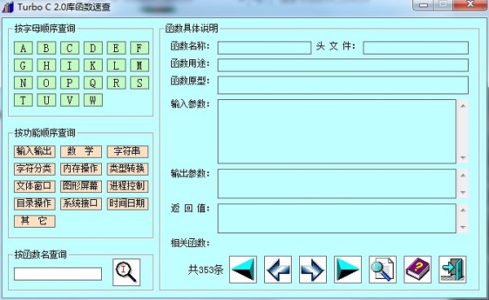
Task: Open 类型转换 category
Action: (x=127, y=169)
